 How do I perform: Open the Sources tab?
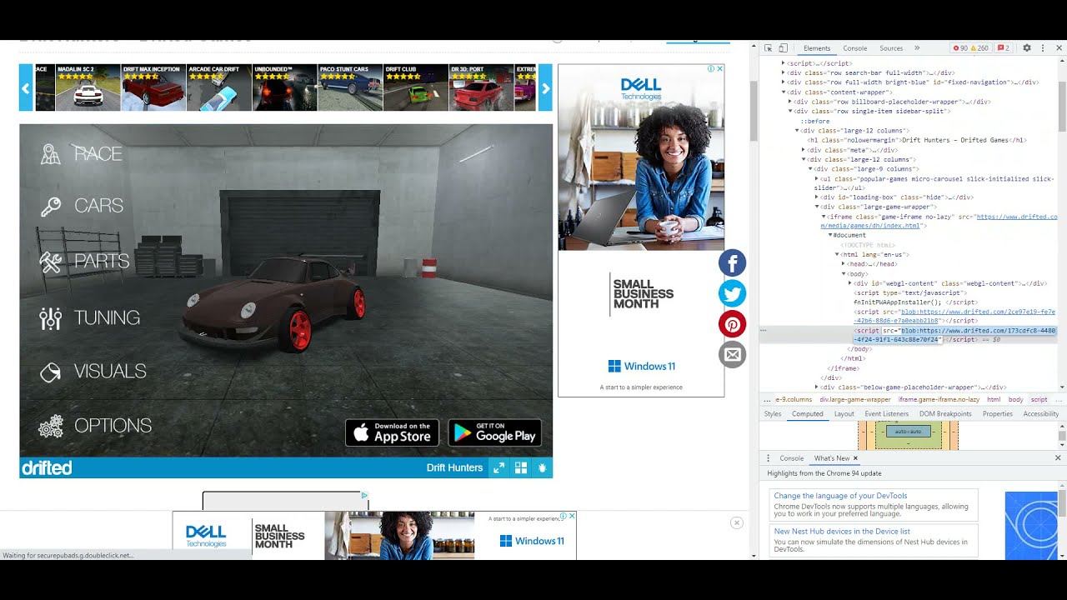(x=891, y=48)
